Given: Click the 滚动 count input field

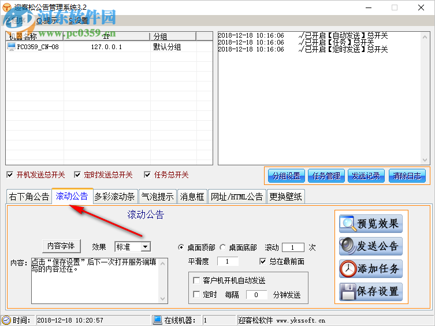Looking at the screenshot, I should click(293, 247).
